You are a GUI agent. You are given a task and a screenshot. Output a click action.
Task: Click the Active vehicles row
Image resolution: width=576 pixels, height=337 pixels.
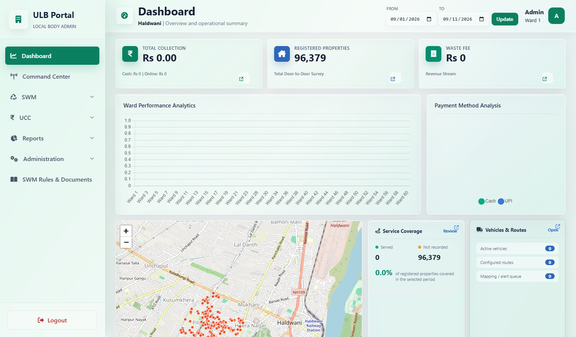click(x=517, y=249)
